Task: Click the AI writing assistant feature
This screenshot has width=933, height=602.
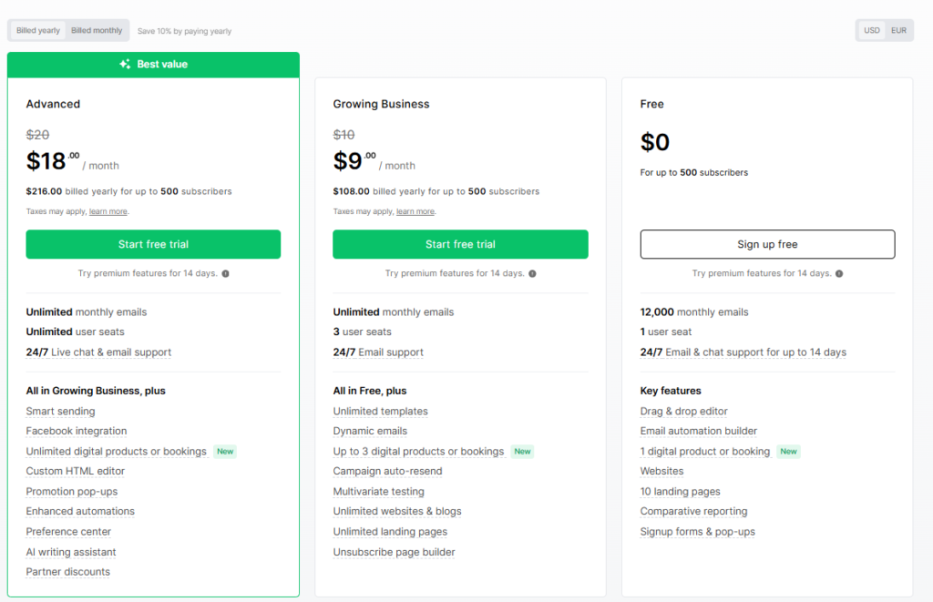Action: tap(71, 552)
